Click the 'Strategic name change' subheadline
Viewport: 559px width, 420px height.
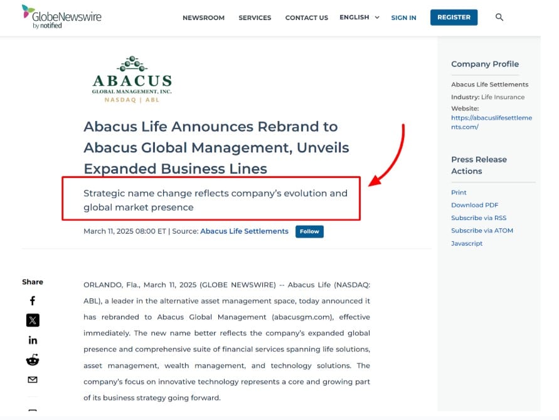(215, 200)
